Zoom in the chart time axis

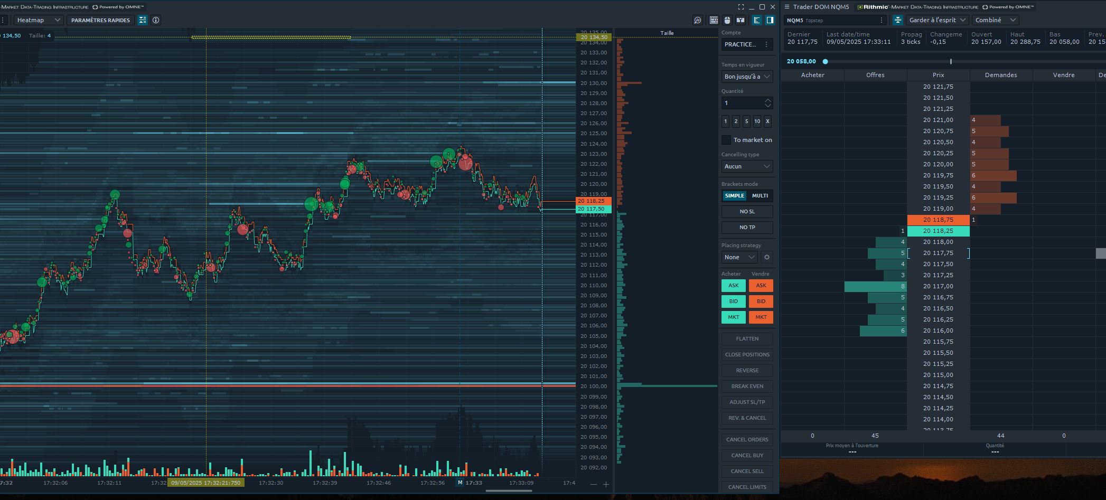pyautogui.click(x=606, y=484)
